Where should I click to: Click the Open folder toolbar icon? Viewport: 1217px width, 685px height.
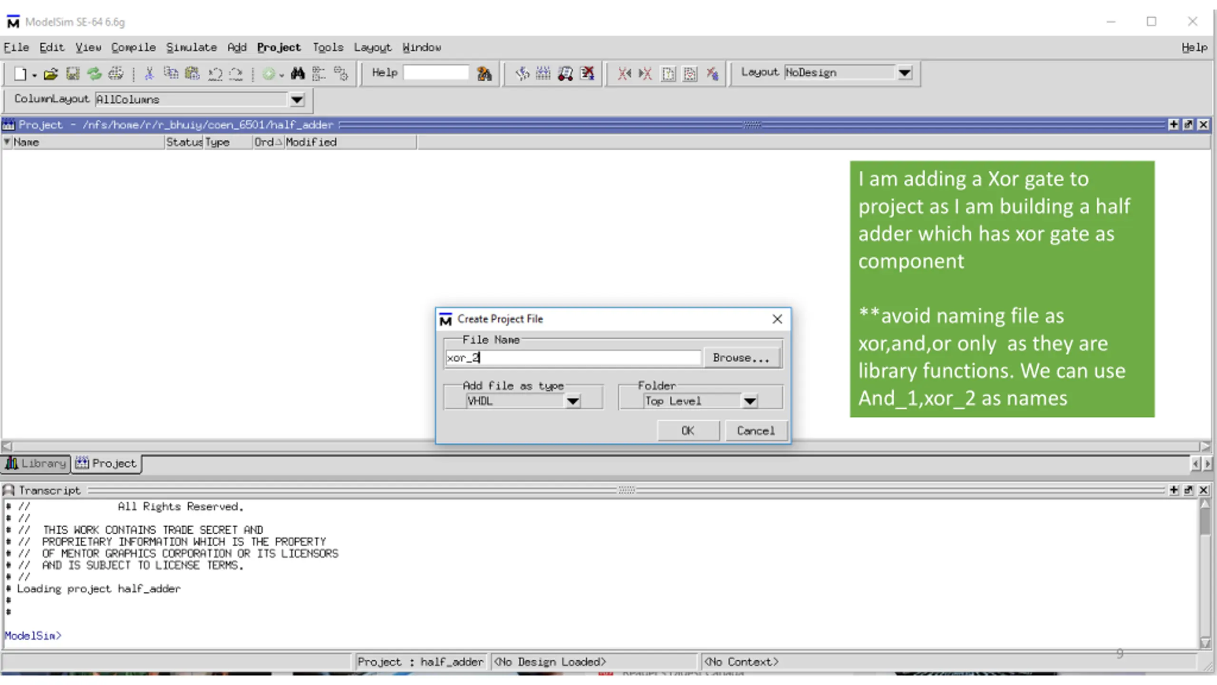50,74
